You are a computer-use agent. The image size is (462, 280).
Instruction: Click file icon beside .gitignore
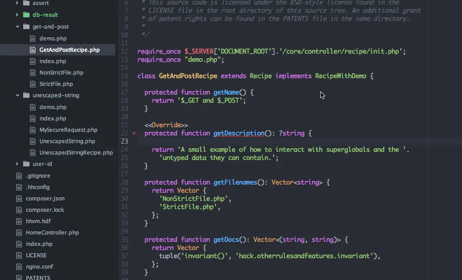pyautogui.click(x=19, y=176)
